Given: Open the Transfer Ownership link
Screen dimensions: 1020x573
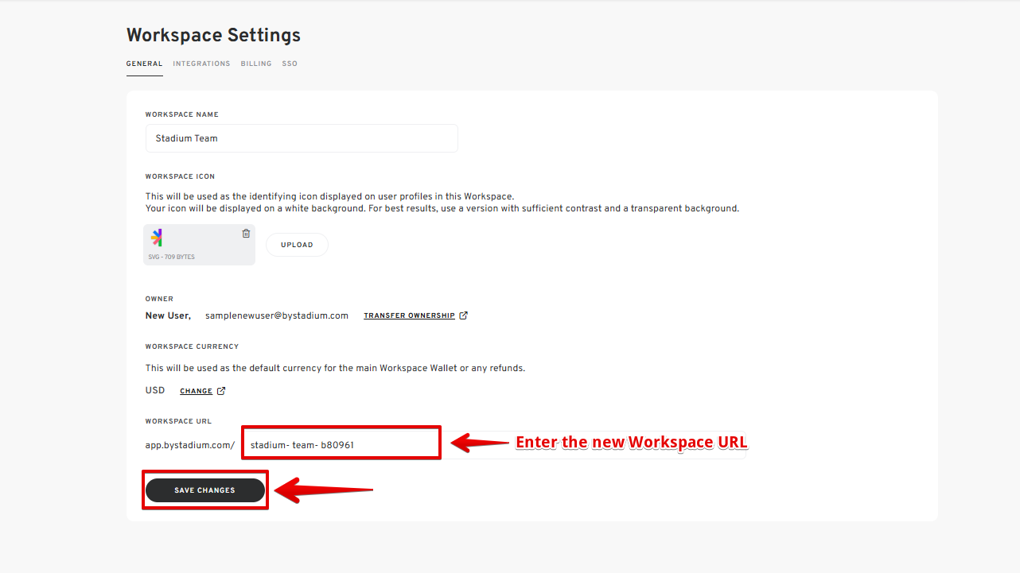Looking at the screenshot, I should click(x=409, y=316).
